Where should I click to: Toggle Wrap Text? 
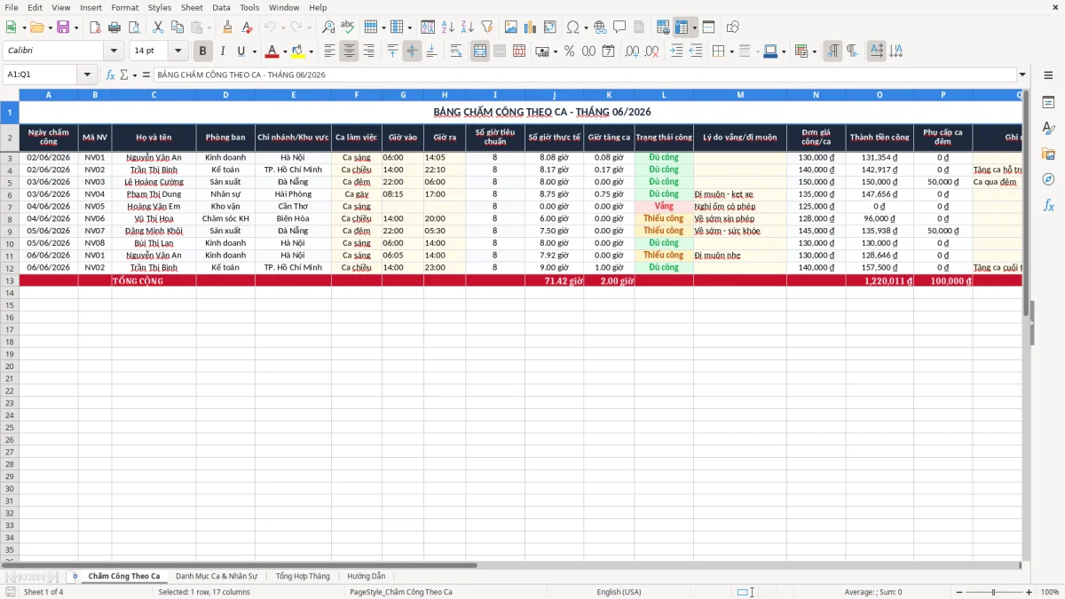pyautogui.click(x=456, y=51)
